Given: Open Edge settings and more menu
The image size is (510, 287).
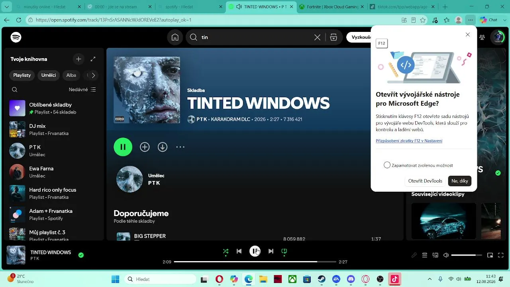Looking at the screenshot, I should (x=471, y=20).
